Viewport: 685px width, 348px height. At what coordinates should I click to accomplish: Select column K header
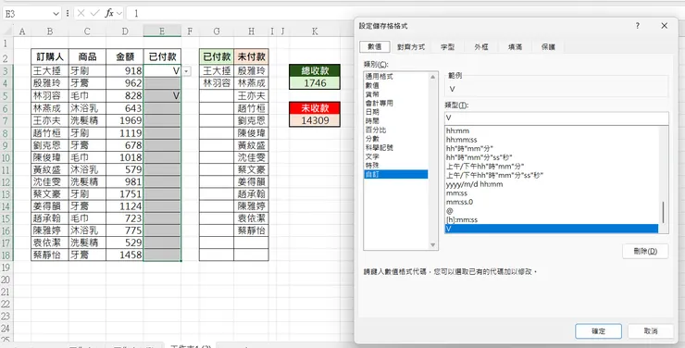pos(315,31)
